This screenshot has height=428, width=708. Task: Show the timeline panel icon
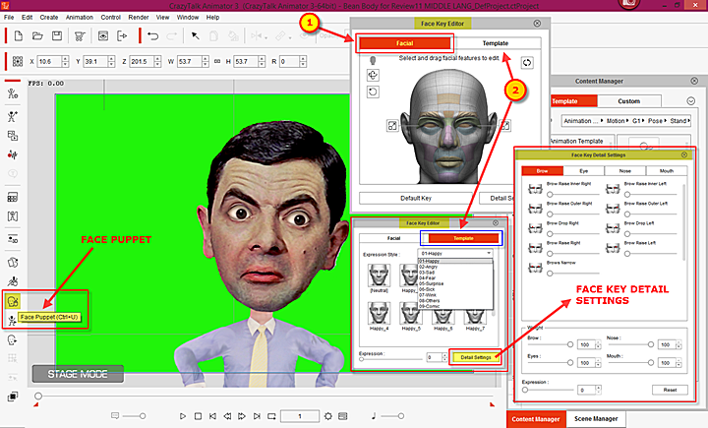tap(343, 416)
